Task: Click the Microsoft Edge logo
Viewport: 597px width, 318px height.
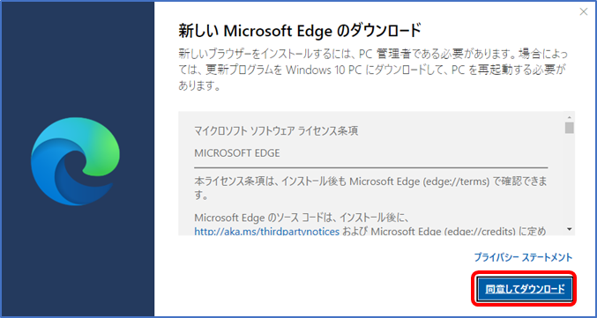Action: coord(75,161)
